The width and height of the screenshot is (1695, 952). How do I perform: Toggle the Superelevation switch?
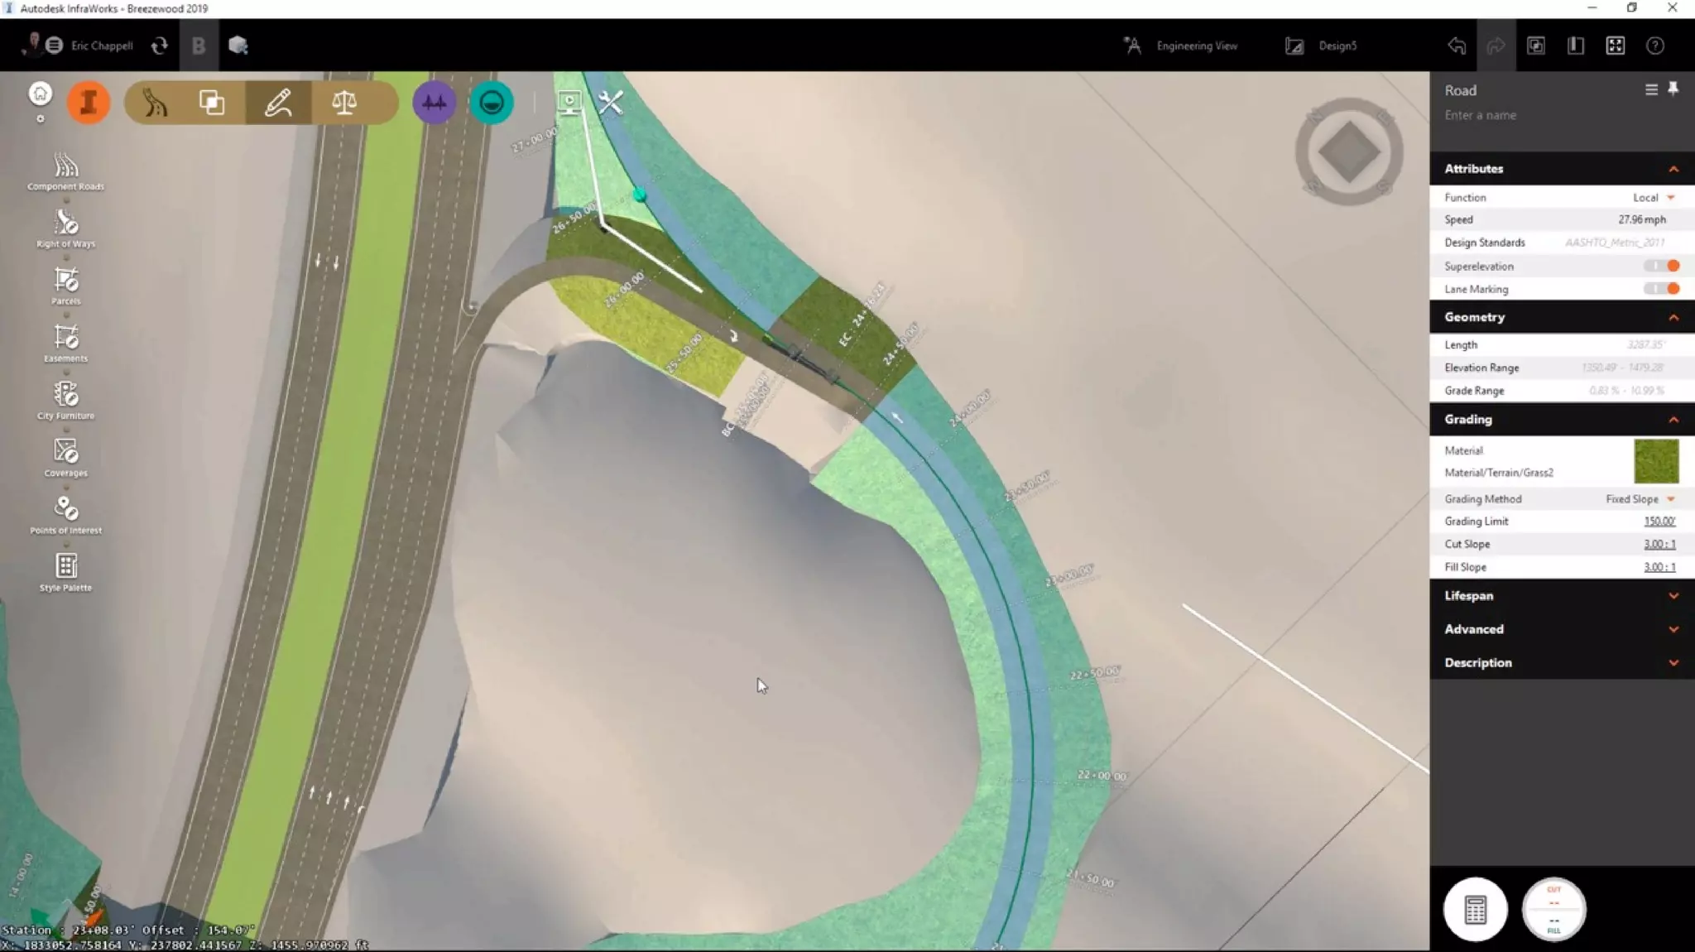point(1662,266)
